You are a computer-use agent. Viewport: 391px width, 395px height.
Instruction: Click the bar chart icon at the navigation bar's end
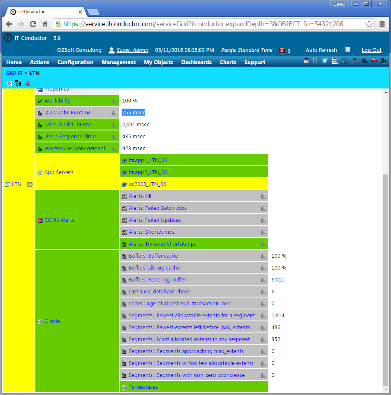[x=384, y=61]
